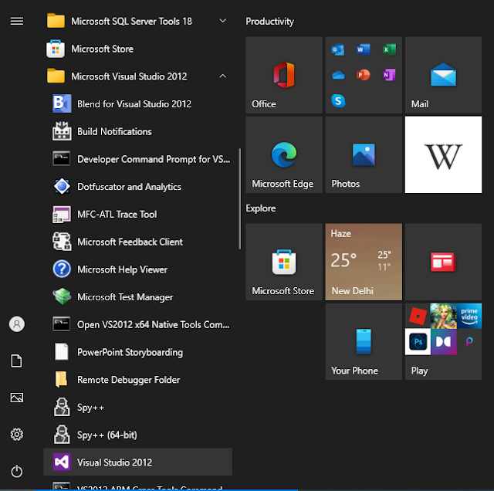Open the Play tile folder
Image resolution: width=494 pixels, height=491 pixels.
443,342
